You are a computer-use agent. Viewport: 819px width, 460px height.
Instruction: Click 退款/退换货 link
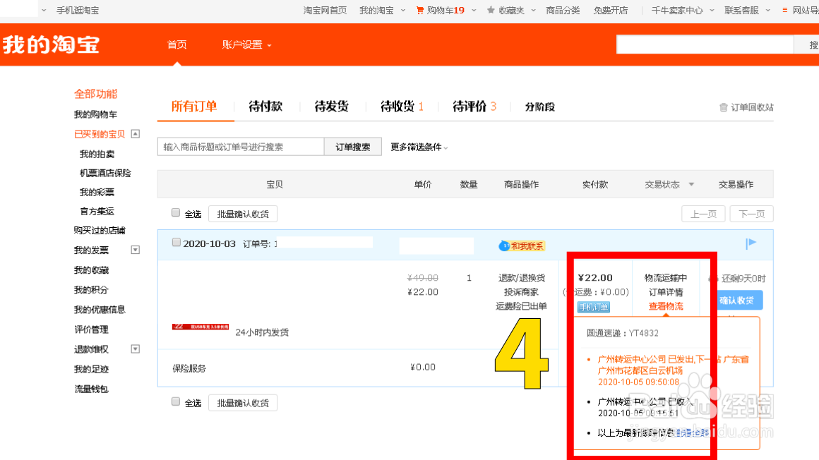click(521, 278)
